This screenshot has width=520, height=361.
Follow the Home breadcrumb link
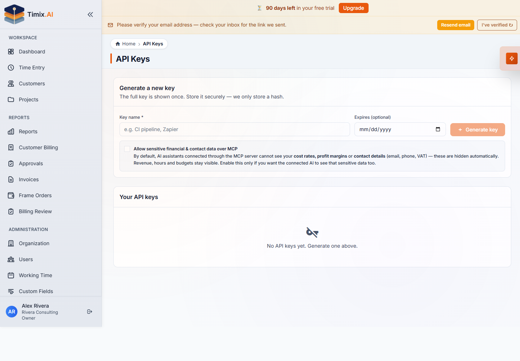125,44
